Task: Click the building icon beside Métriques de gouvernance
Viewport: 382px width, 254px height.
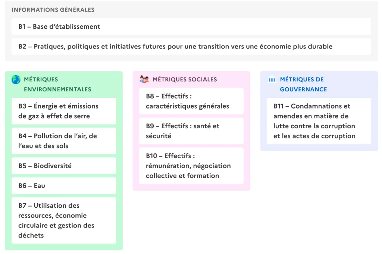Action: pyautogui.click(x=272, y=79)
